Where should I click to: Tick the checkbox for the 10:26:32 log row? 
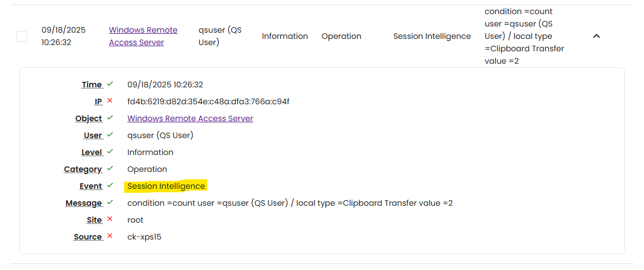(x=21, y=36)
